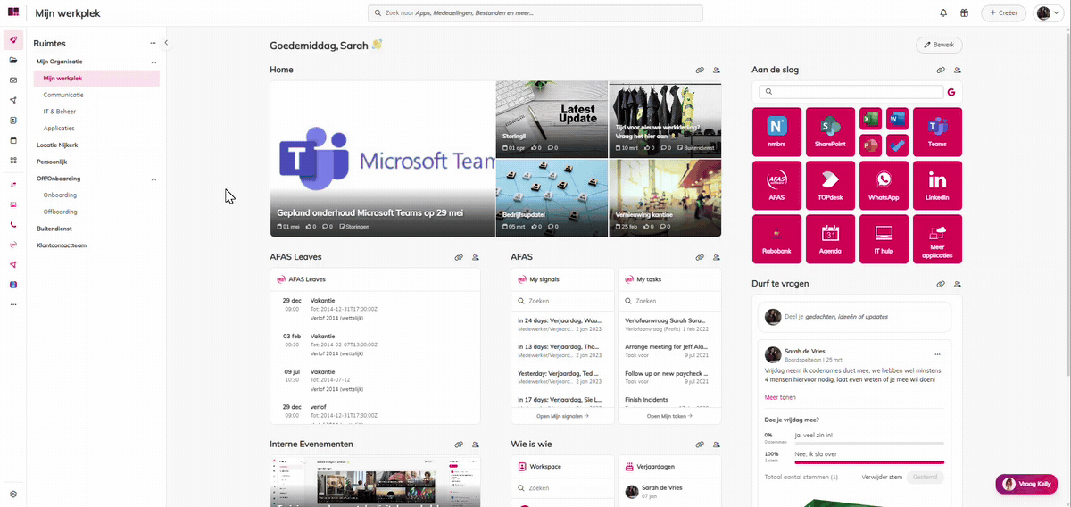Launch the Excel app icon
This screenshot has height=507, width=1071.
pyautogui.click(x=871, y=119)
